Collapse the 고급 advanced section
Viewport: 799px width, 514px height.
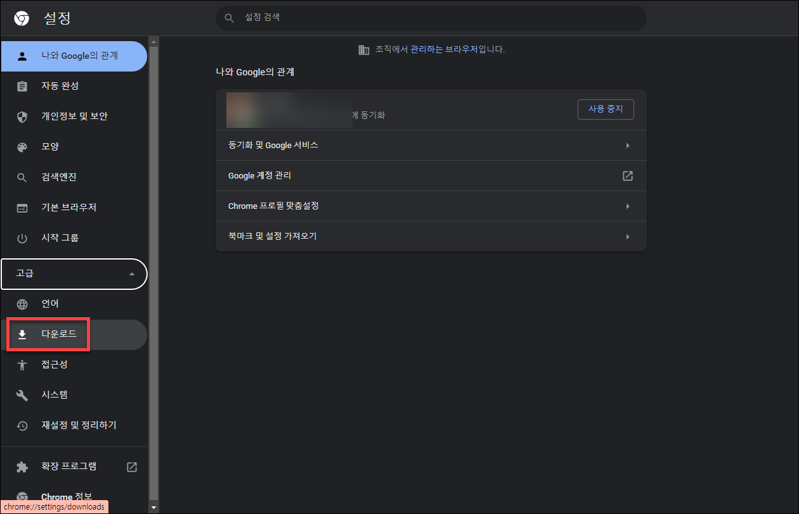click(74, 273)
